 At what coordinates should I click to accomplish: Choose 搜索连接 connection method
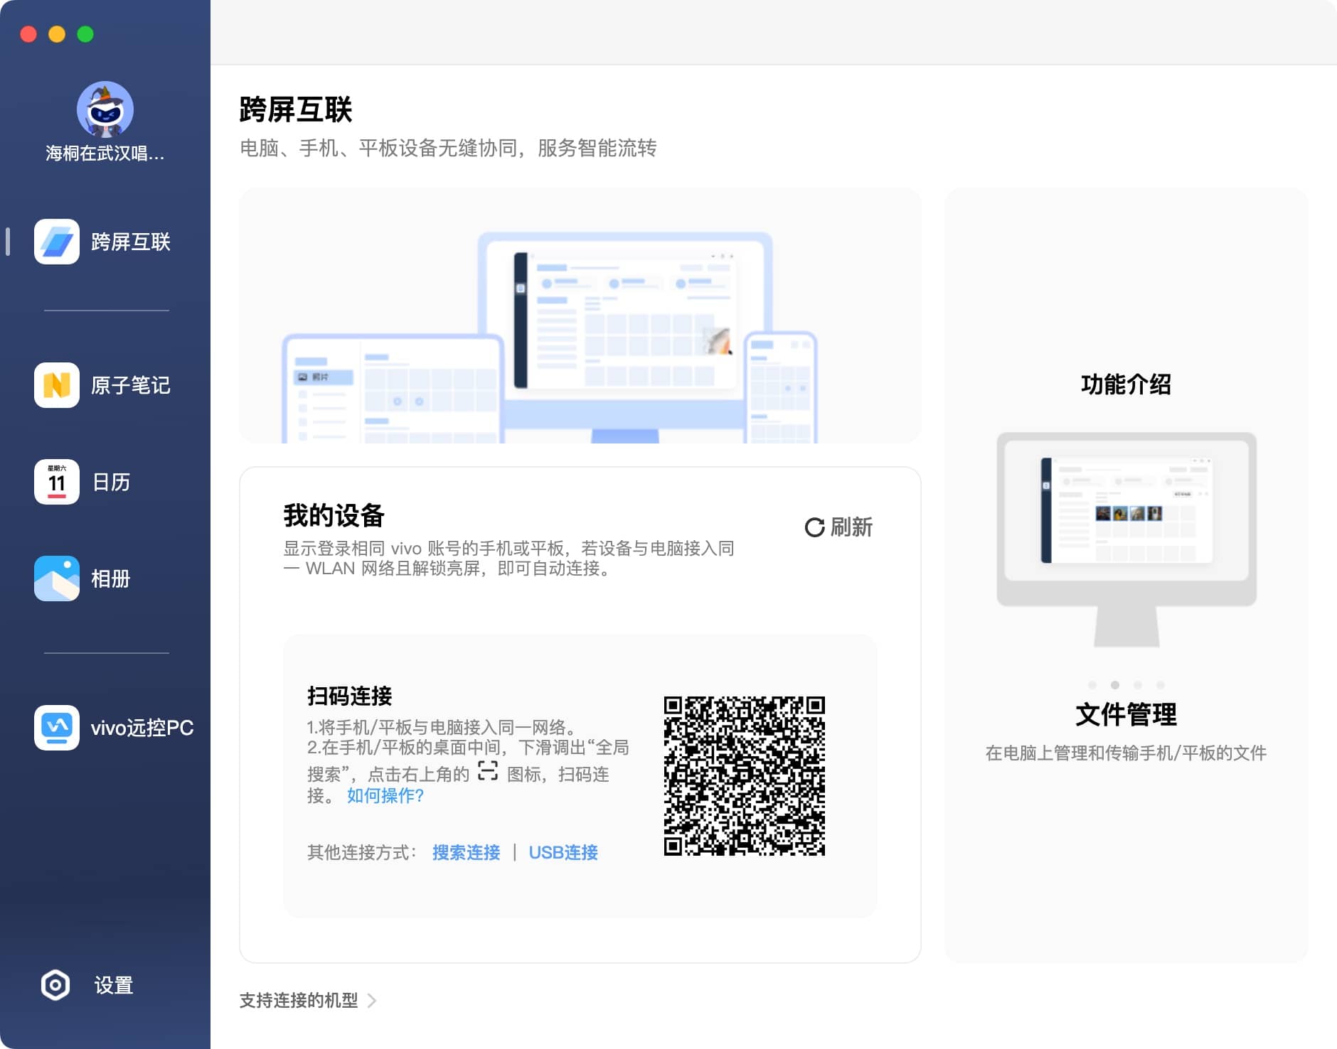coord(467,852)
